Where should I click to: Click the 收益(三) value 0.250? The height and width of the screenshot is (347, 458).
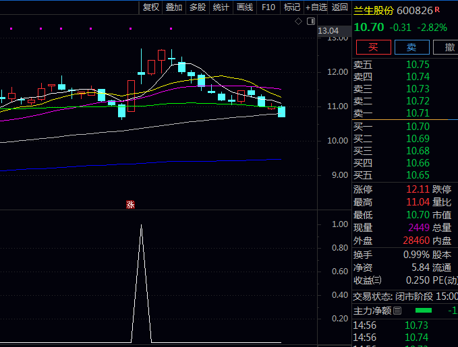[x=418, y=280]
